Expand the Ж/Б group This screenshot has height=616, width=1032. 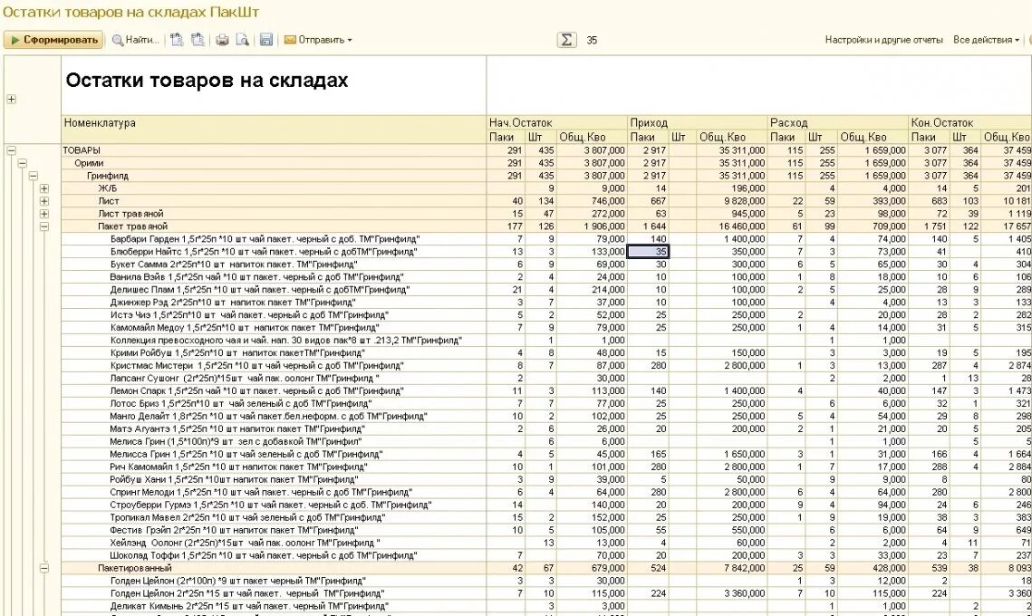tap(44, 188)
